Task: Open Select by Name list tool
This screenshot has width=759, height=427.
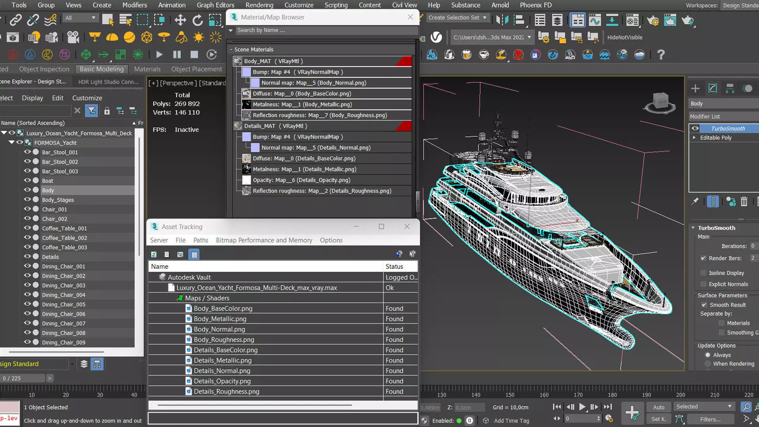Action: [125, 20]
